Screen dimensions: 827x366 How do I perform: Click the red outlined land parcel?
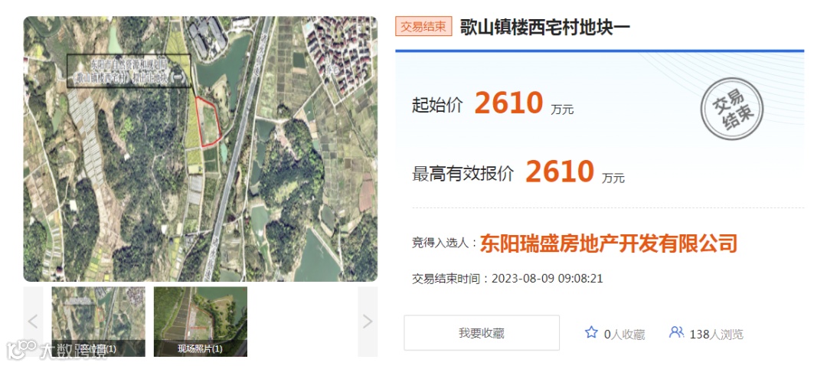(208, 122)
